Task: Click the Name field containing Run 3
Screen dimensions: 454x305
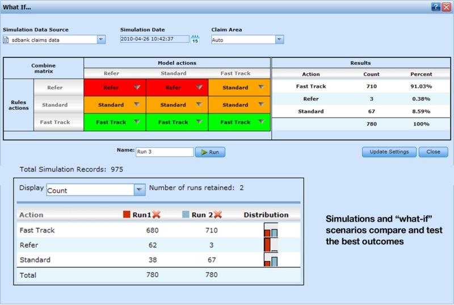Action: tap(165, 152)
